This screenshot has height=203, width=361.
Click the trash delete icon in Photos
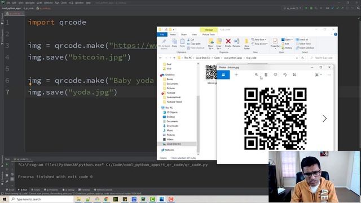266,75
